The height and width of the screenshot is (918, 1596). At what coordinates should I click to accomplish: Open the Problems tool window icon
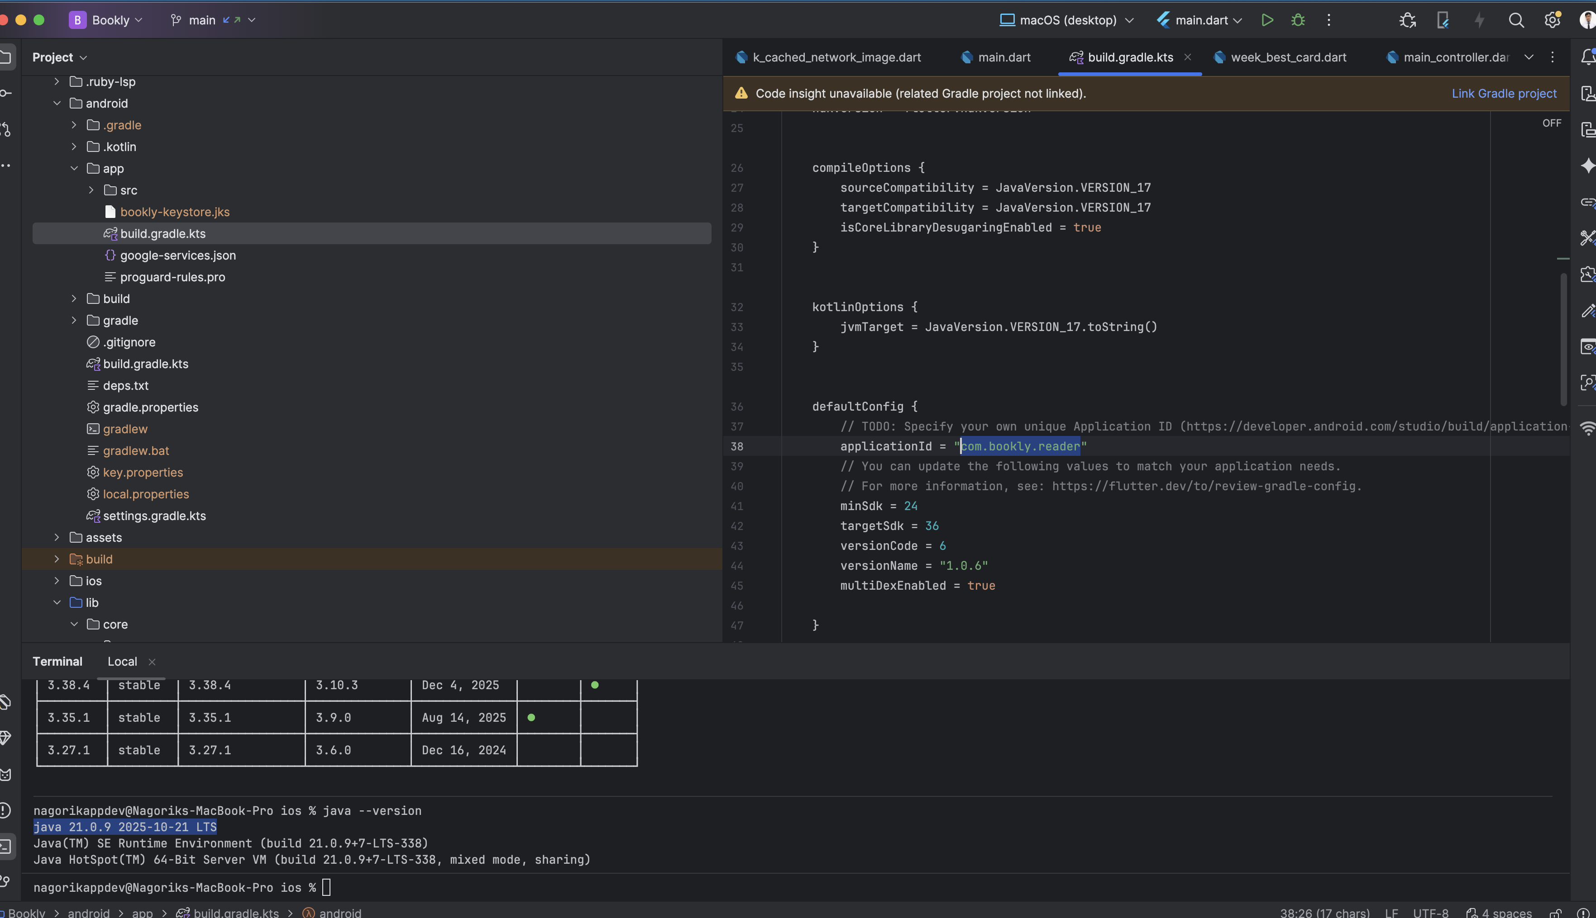coord(6,810)
